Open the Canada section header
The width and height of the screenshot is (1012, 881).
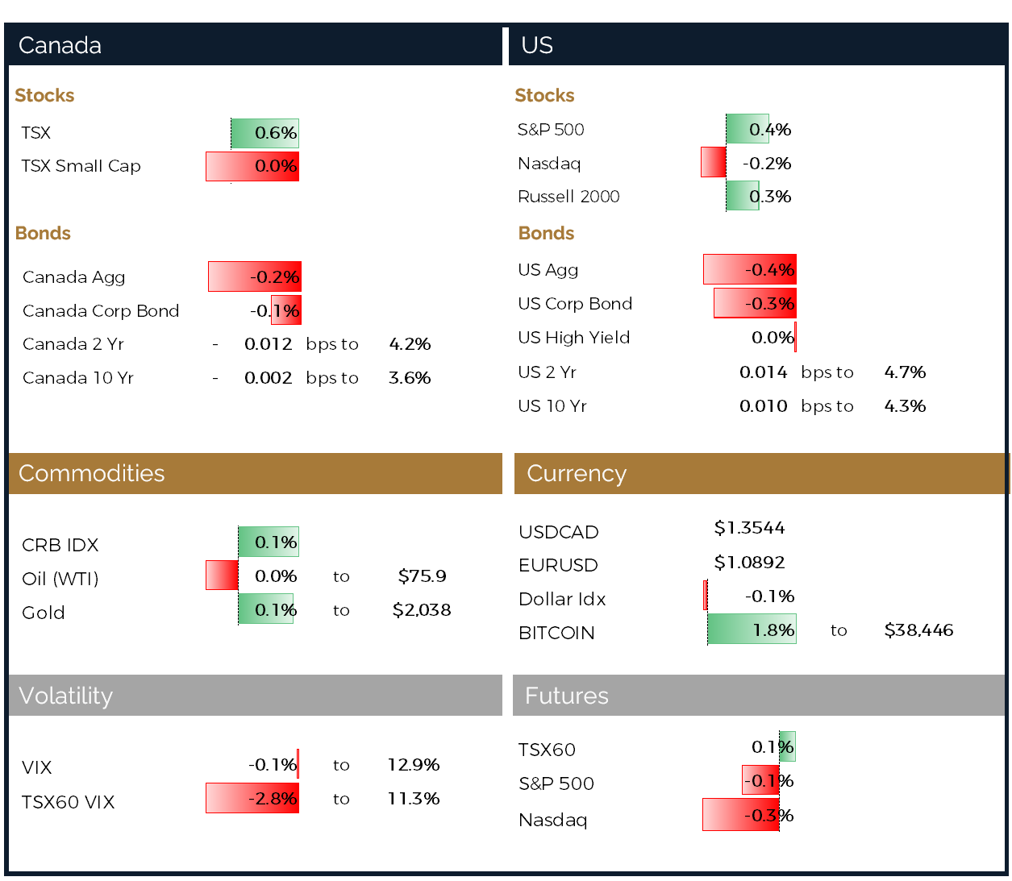coord(60,46)
